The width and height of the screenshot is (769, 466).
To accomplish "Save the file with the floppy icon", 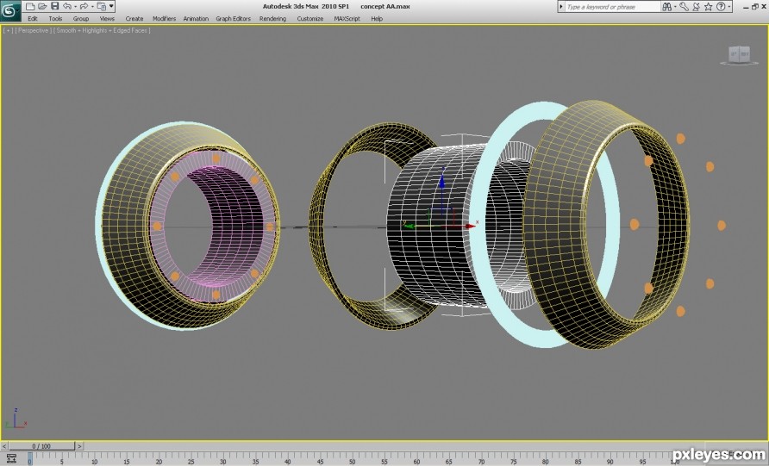I will tap(55, 6).
